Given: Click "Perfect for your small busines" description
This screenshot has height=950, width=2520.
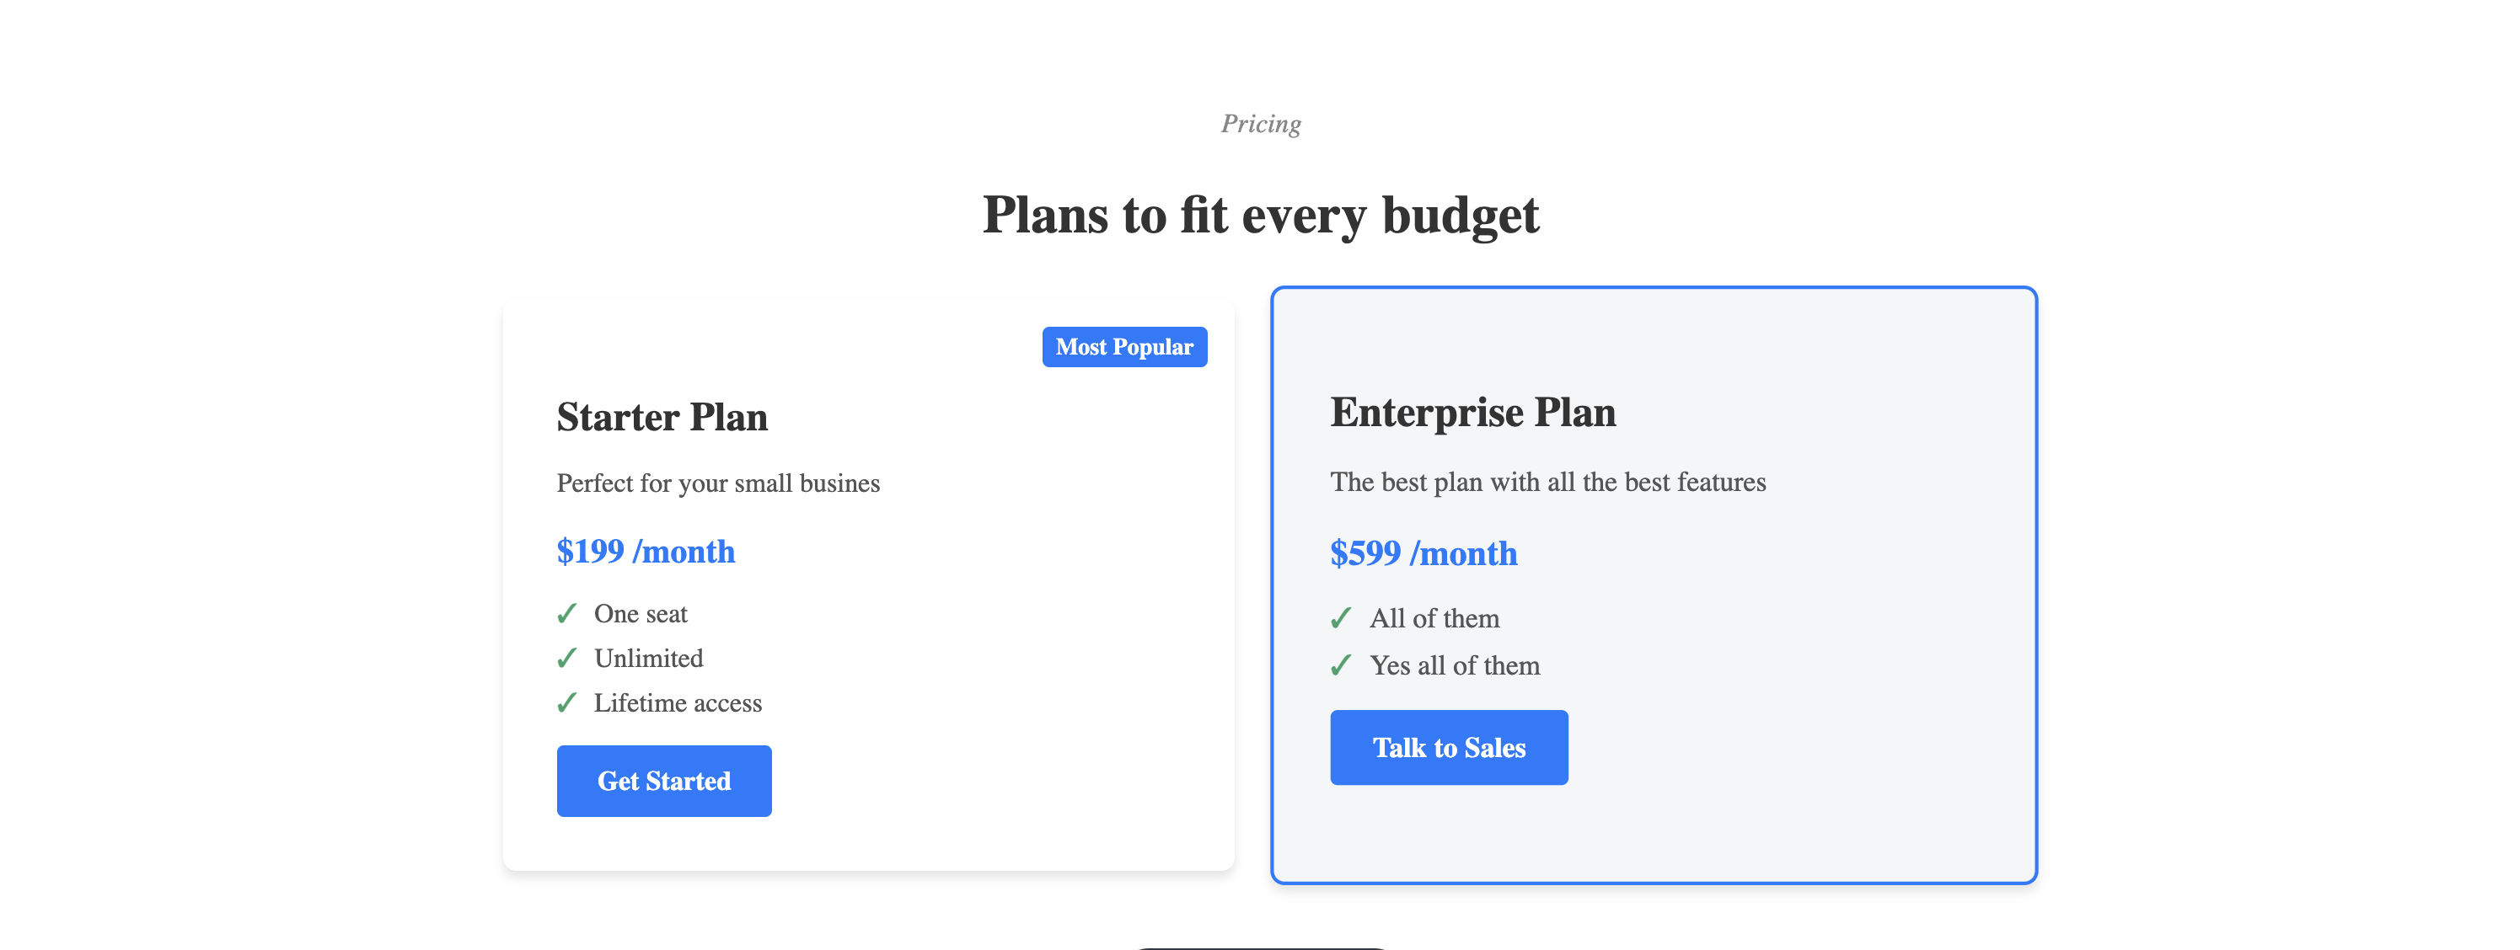Looking at the screenshot, I should tap(718, 483).
